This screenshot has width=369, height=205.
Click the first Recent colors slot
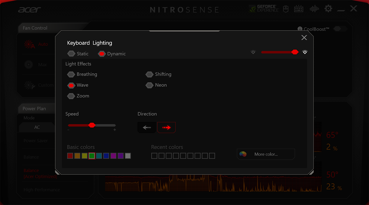click(154, 155)
